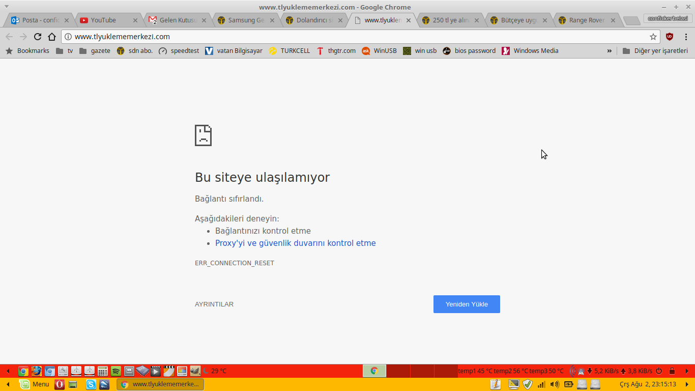This screenshot has width=695, height=391.
Task: Switch to the YouTube tab
Action: [103, 20]
